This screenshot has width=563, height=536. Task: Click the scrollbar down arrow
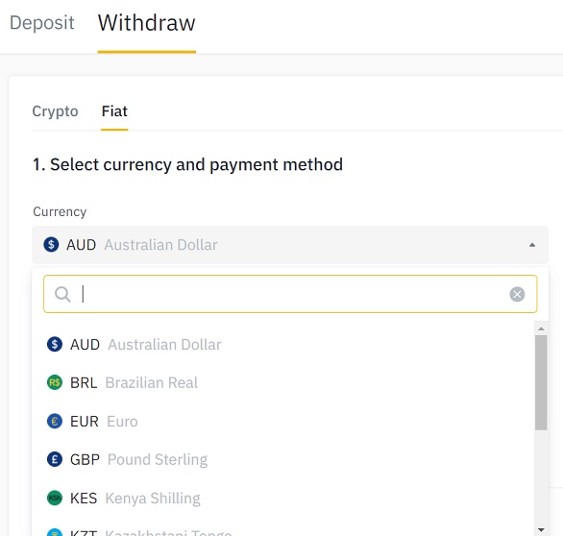541,529
